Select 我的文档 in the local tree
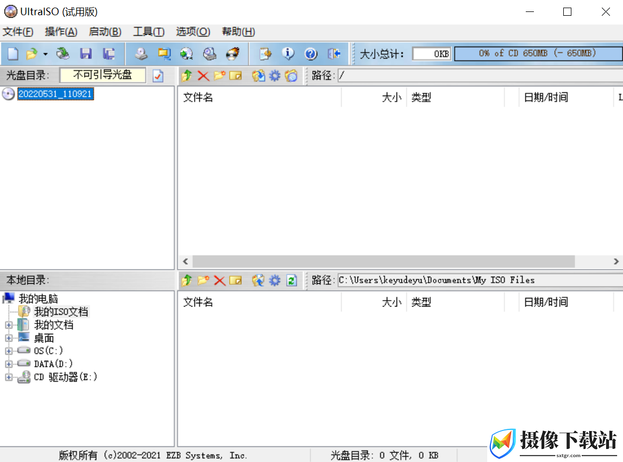This screenshot has width=623, height=462. click(54, 325)
